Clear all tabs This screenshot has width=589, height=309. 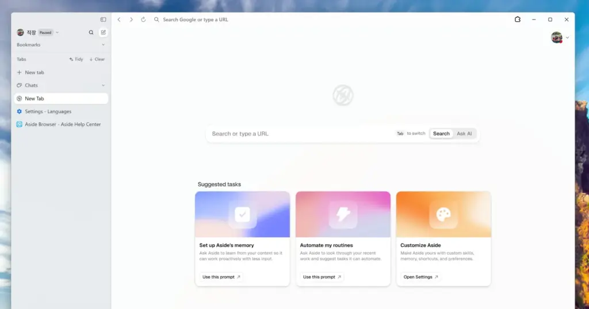[x=97, y=59]
